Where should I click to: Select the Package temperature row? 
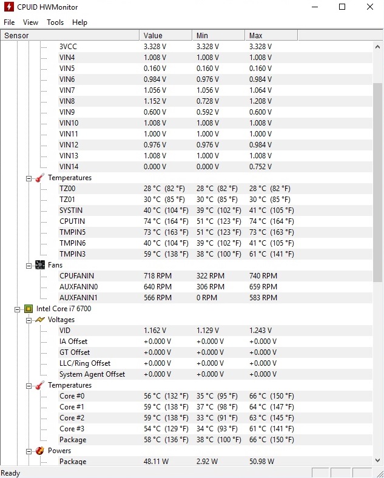pos(215,440)
